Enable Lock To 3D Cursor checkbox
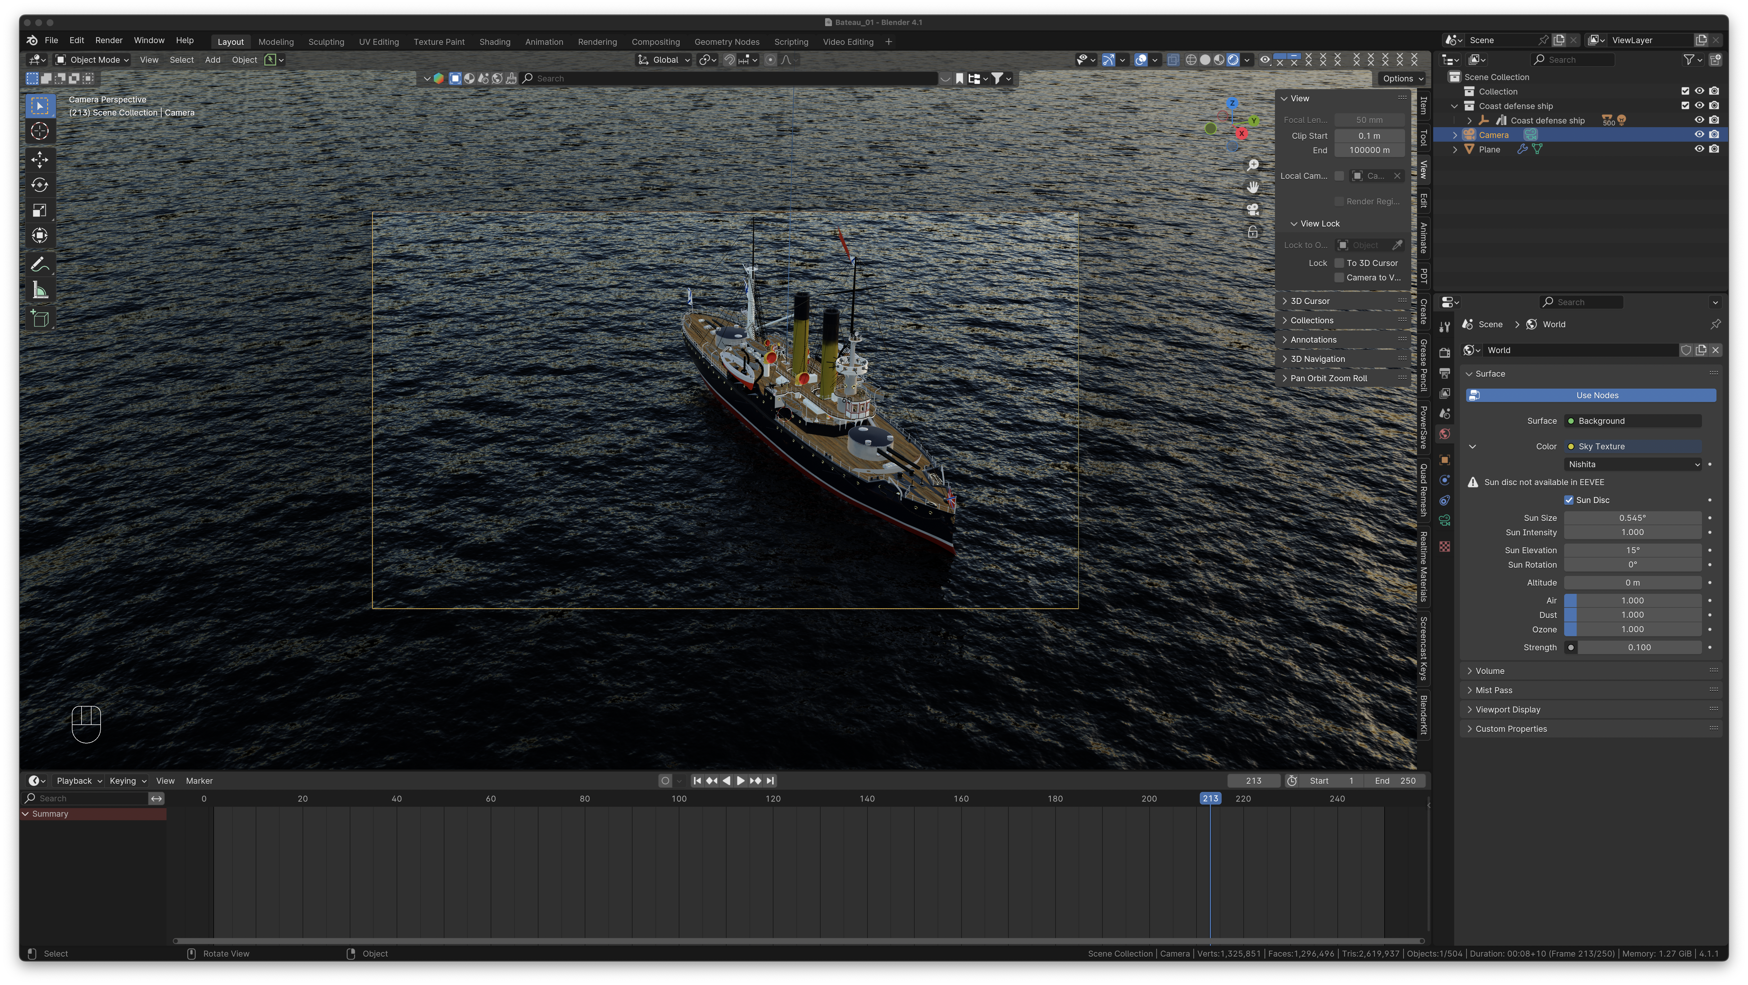This screenshot has height=985, width=1748. (1339, 263)
